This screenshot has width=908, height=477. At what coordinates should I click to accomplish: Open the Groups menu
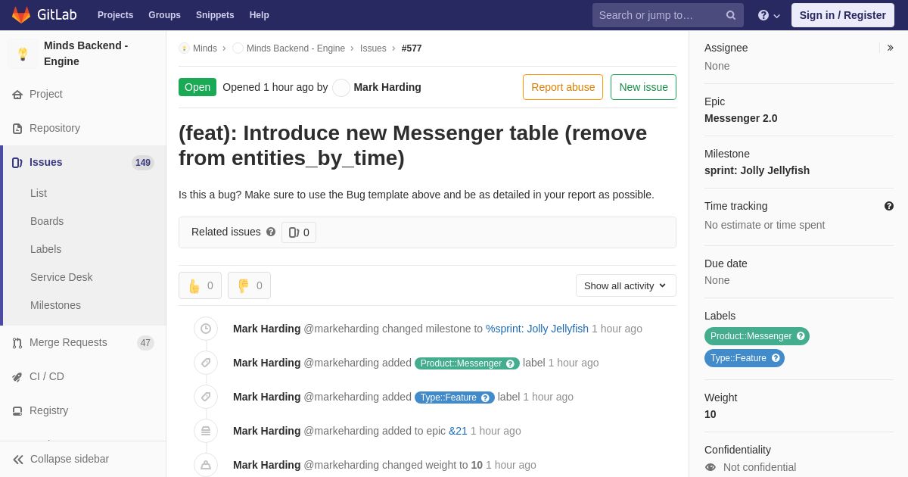point(164,15)
